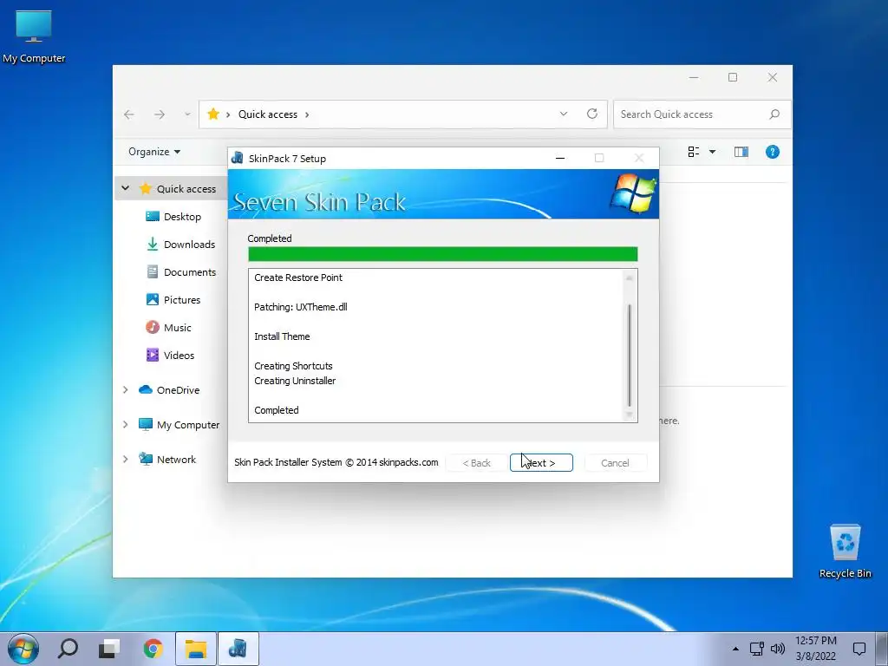The width and height of the screenshot is (888, 666).
Task: Minimize the SkinPack 7 Setup window
Action: coord(560,158)
